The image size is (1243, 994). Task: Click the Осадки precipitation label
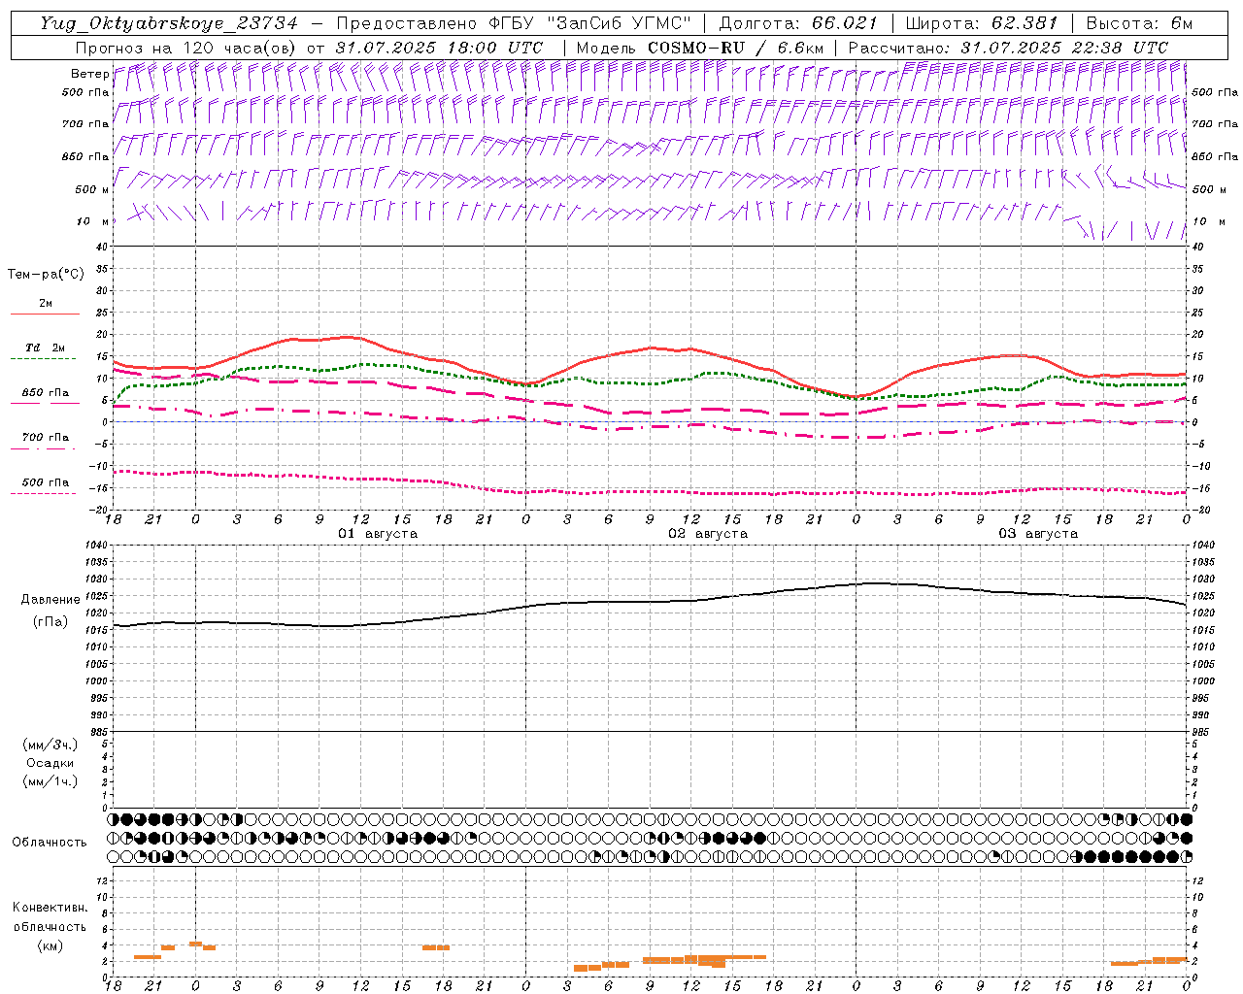click(50, 763)
